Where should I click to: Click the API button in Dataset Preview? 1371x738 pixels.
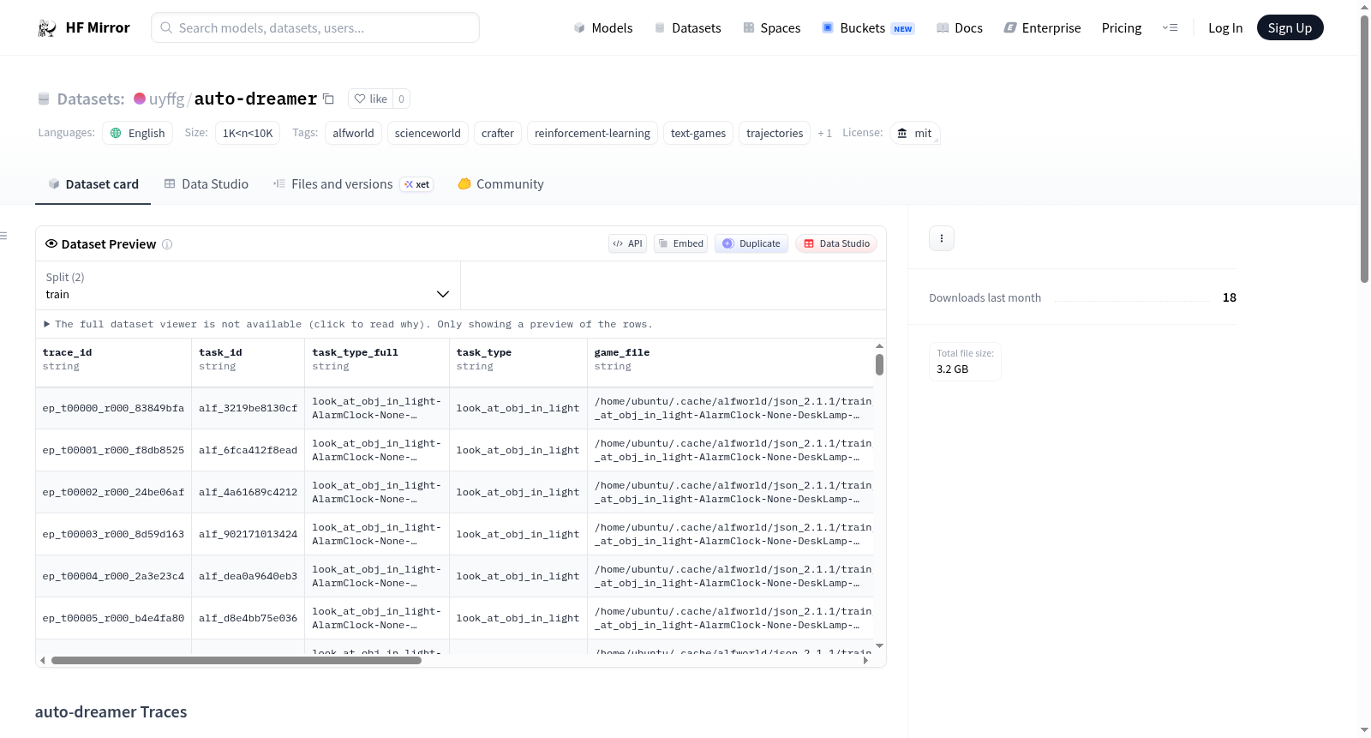point(627,243)
